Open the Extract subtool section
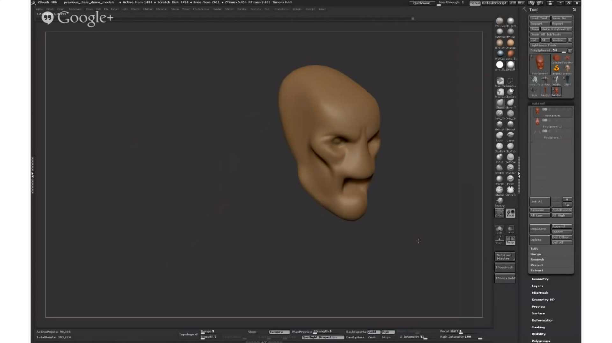 537,270
